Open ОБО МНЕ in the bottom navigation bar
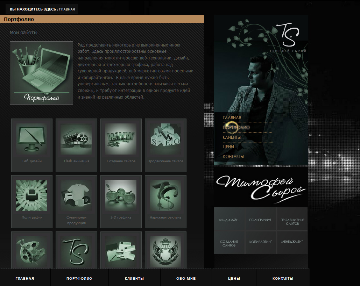The image size is (360, 286). pyautogui.click(x=186, y=278)
